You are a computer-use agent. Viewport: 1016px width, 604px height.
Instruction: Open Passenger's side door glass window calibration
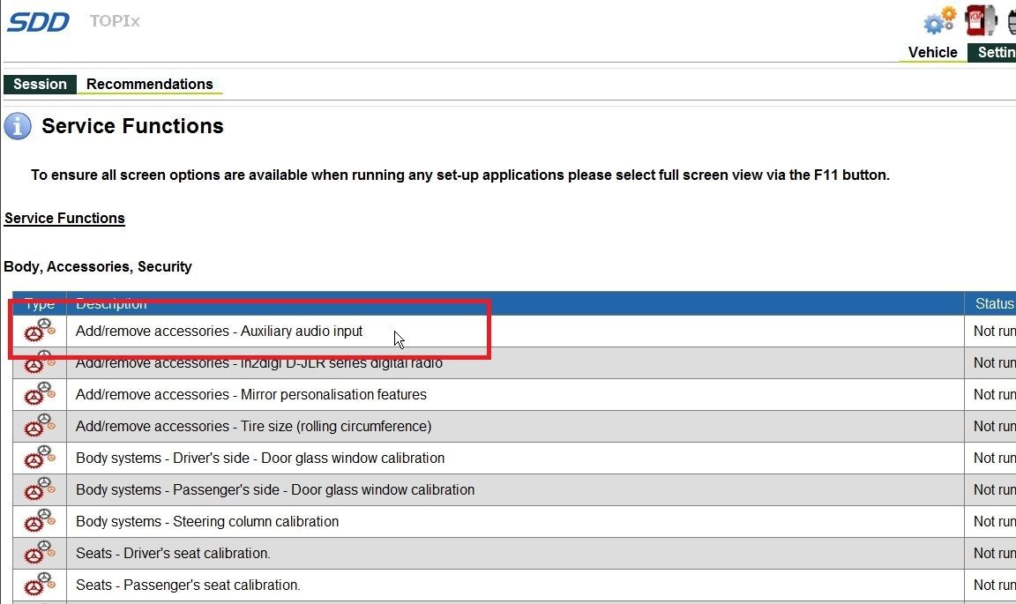point(274,489)
